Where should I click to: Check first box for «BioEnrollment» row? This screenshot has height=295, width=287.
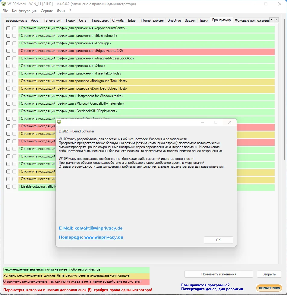[x=8, y=36]
